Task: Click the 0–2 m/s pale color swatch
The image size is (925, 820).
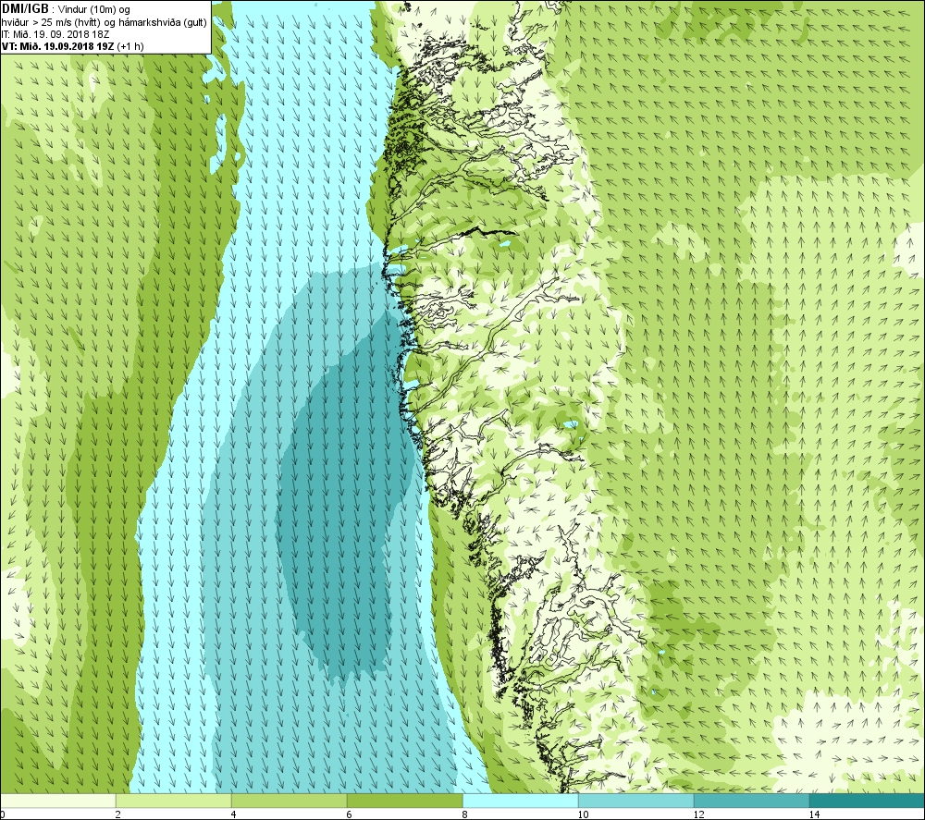Action: (57, 801)
